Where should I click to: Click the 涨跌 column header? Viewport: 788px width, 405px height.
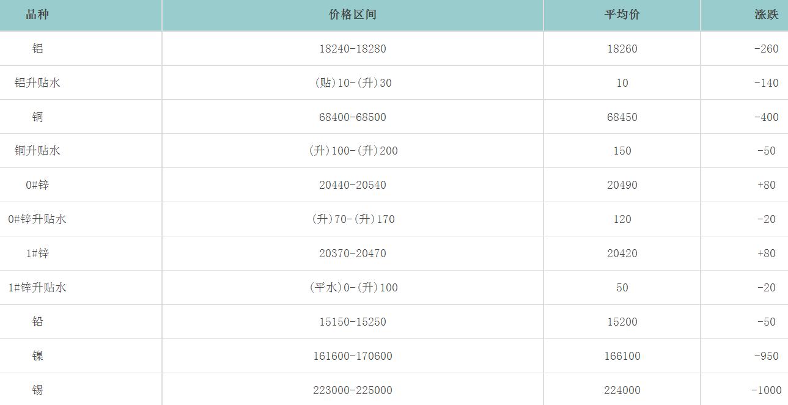pyautogui.click(x=766, y=15)
